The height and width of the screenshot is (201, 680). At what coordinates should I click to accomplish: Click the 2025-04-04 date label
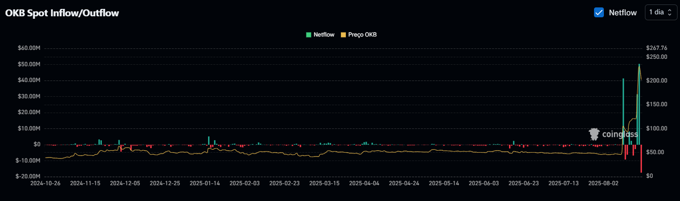tap(364, 183)
